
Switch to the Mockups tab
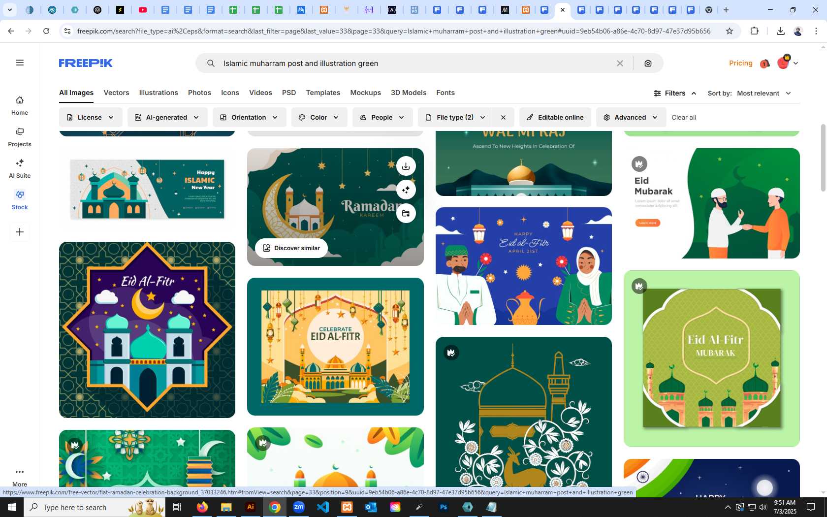click(365, 93)
